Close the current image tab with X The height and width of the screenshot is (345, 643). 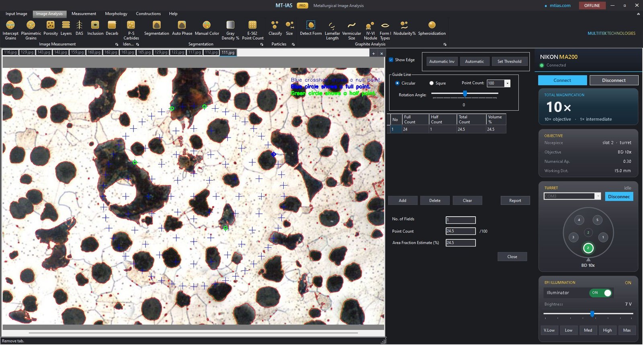click(382, 53)
